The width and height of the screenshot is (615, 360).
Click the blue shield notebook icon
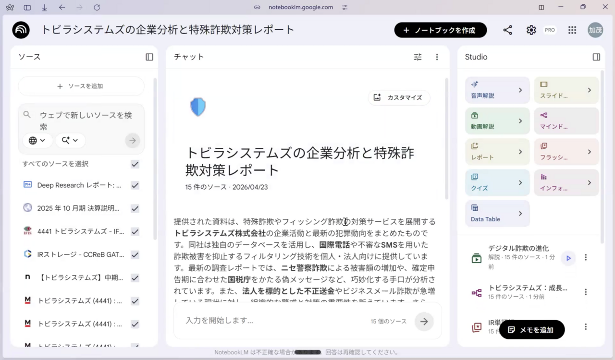[x=198, y=107]
